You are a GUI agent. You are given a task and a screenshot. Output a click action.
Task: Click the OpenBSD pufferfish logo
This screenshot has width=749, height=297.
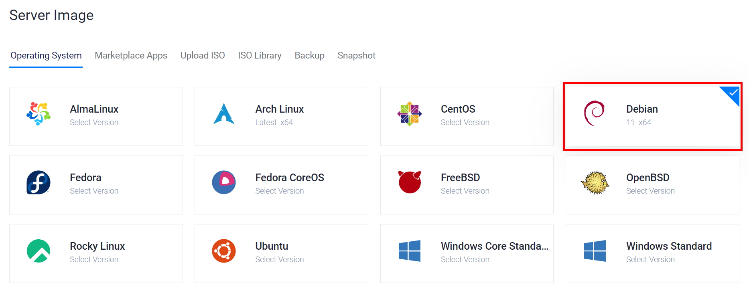[x=595, y=182]
